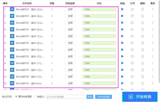Show more options for row 9
The image size is (160, 103).
pyautogui.click(x=153, y=63)
